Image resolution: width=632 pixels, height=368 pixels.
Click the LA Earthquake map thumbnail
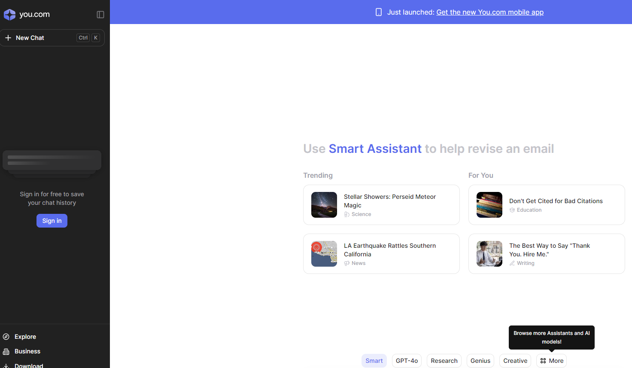324,254
